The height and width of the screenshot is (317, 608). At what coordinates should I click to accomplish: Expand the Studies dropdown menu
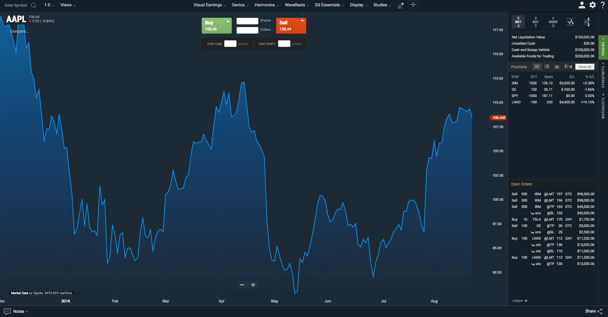click(382, 5)
